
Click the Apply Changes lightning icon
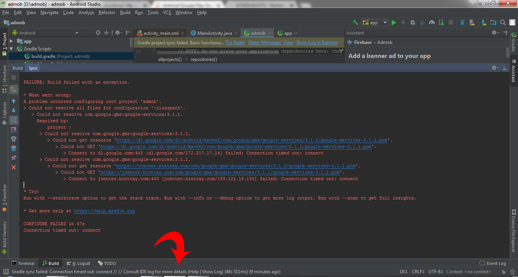pos(403,23)
